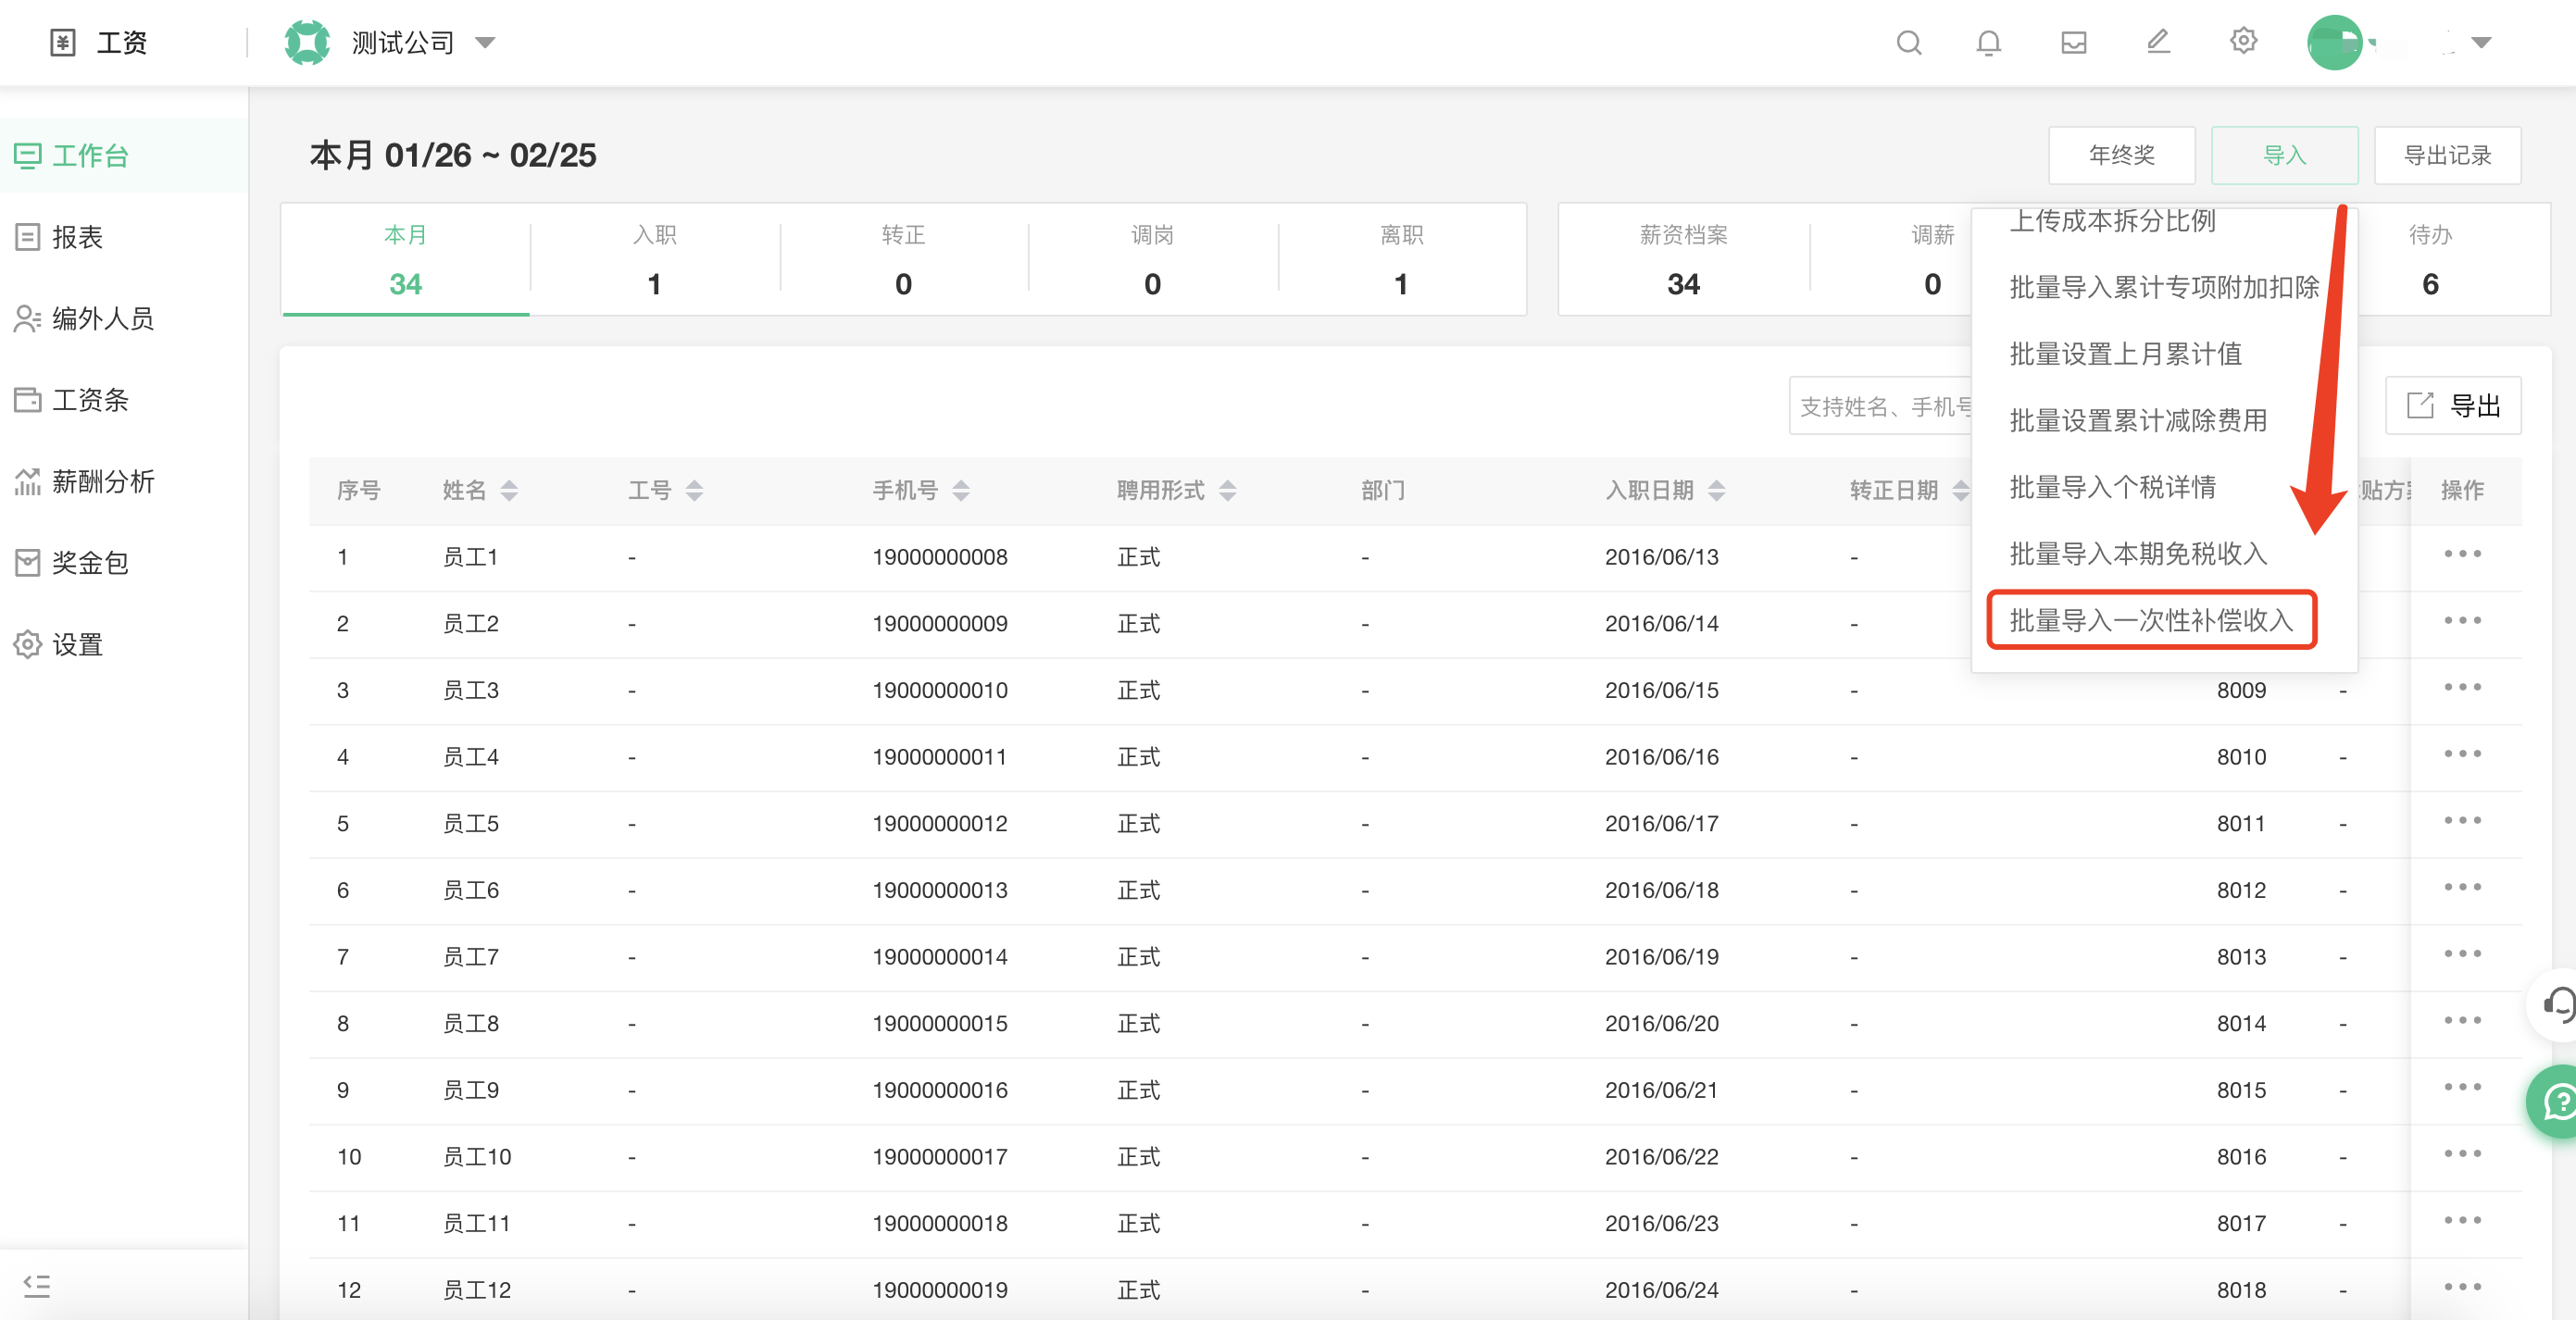Open the more actions dots for 员工6

tap(2463, 887)
